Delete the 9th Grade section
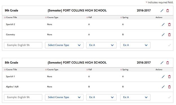Viewport: 176px width, 105px height. point(168,10)
